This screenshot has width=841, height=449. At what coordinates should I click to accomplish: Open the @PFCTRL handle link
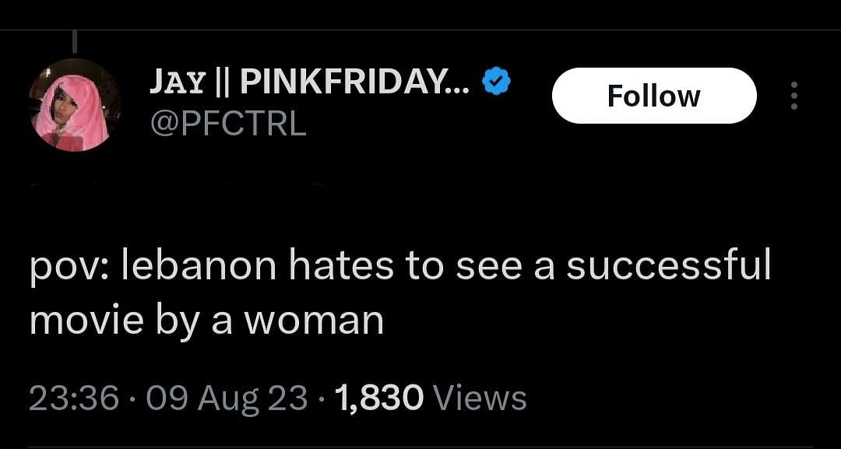pos(227,125)
